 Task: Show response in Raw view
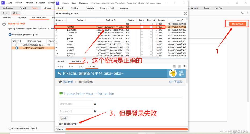click(x=71, y=66)
